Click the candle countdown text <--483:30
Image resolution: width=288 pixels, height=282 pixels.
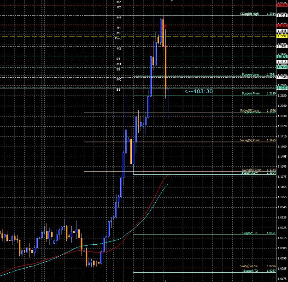coord(199,91)
